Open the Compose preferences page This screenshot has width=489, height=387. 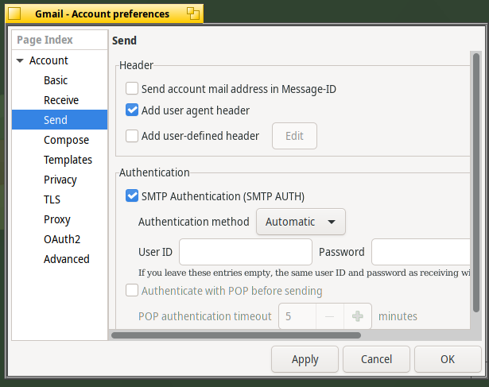(67, 140)
